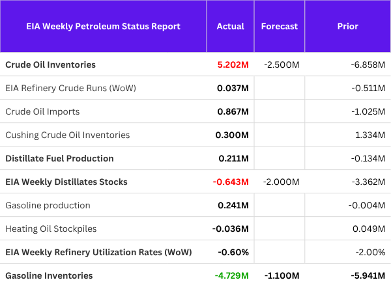The width and height of the screenshot is (391, 293).
Task: Click EIA Refinery Crude Runs (WoW) label
Action: (x=70, y=88)
